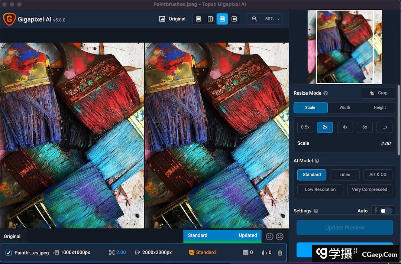
Task: Switch to the Width resize tab
Action: [x=345, y=108]
